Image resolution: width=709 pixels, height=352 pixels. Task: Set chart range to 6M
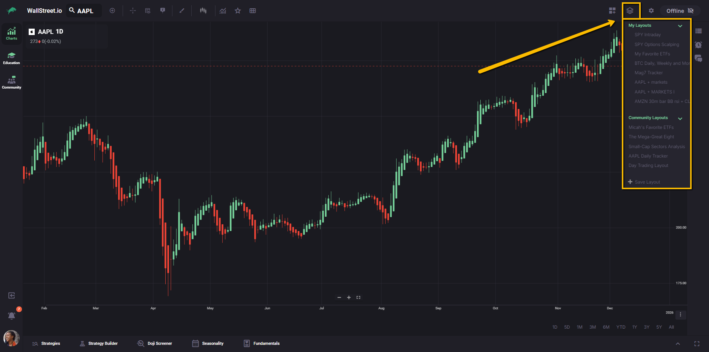pos(606,327)
